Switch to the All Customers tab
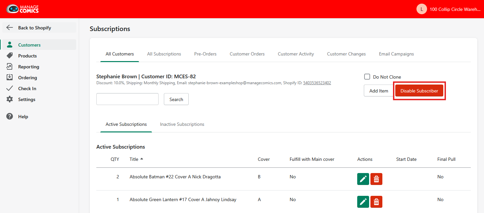 point(120,54)
